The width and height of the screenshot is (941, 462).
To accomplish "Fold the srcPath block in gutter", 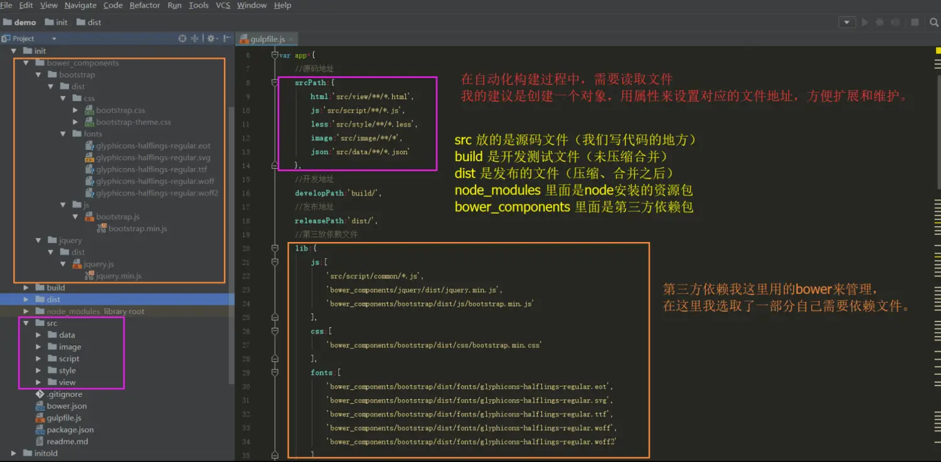I will click(275, 83).
